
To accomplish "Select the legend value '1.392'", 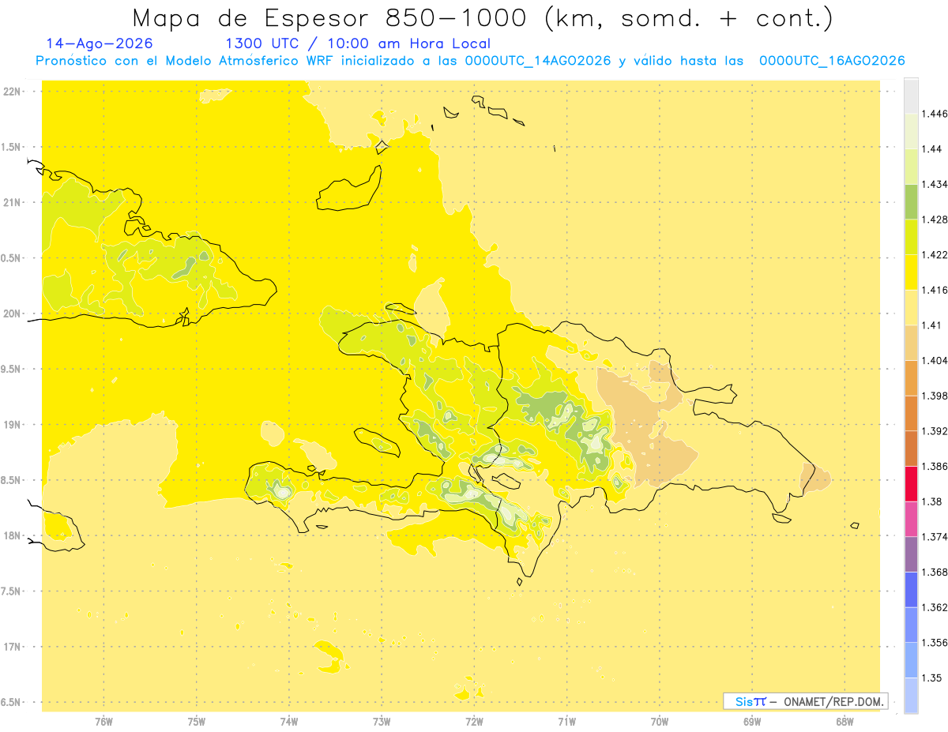I will pyautogui.click(x=935, y=431).
